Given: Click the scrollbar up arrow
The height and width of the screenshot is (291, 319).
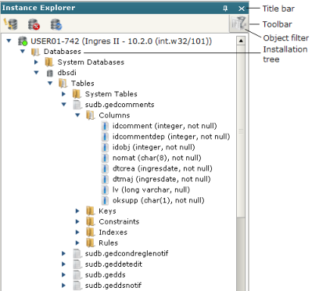Looking at the screenshot, I should [x=241, y=41].
